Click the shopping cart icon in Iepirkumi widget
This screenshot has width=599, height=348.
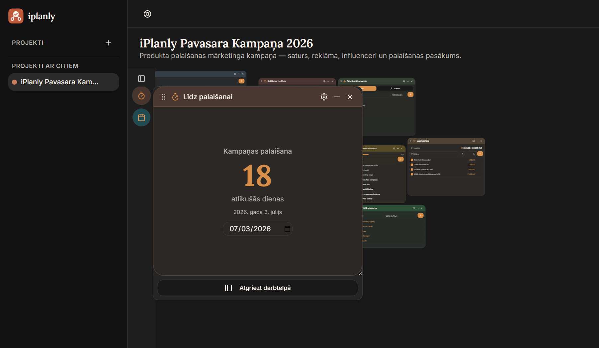(414, 141)
